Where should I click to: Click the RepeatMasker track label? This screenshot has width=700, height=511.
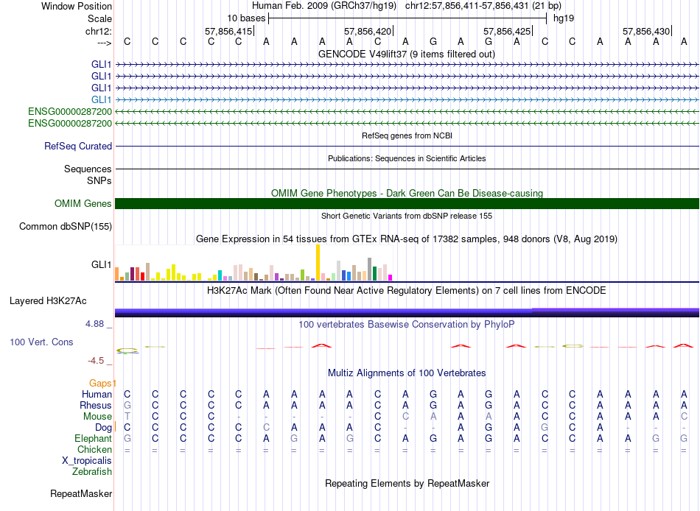[x=81, y=493]
